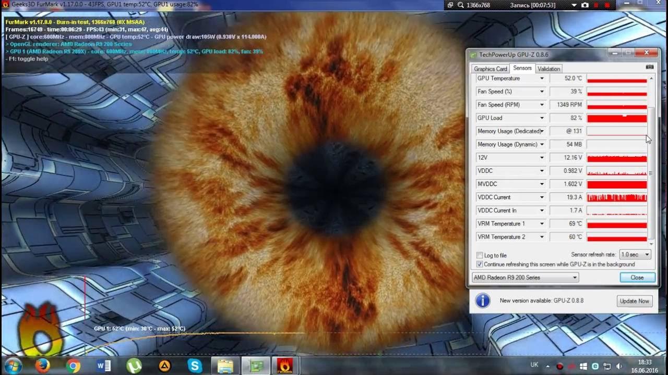Screen dimensions: 668x375
Task: Toggle Continue refreshing in background checkbox
Action: (480, 264)
